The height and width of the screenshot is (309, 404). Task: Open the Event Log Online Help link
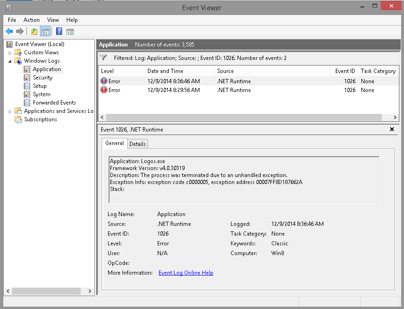[x=186, y=273]
